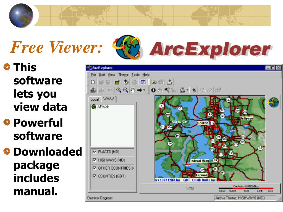
Task: Click the black right-arrow direction pan icon
Action: click(x=140, y=90)
